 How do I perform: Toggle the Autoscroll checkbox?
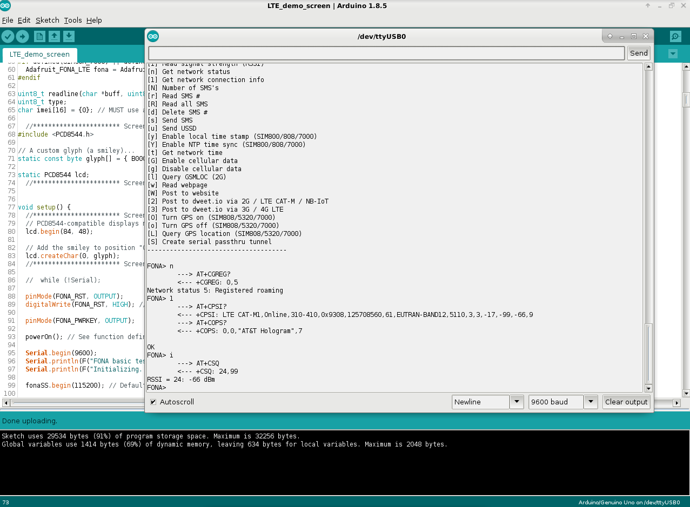click(x=153, y=402)
